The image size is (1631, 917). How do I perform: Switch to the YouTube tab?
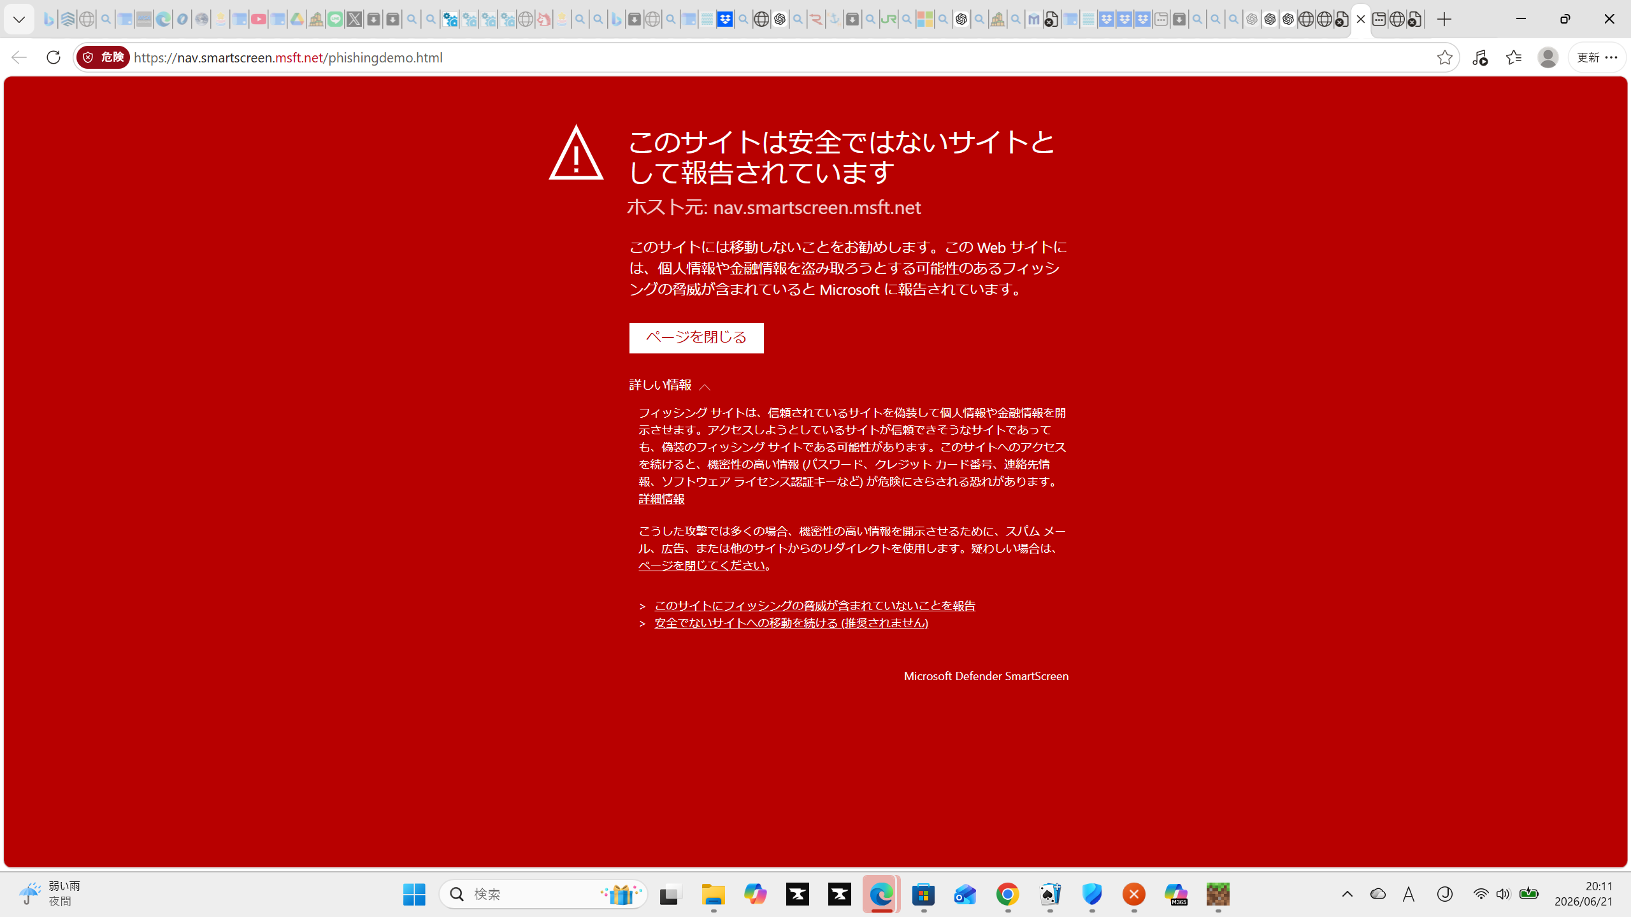pyautogui.click(x=259, y=19)
